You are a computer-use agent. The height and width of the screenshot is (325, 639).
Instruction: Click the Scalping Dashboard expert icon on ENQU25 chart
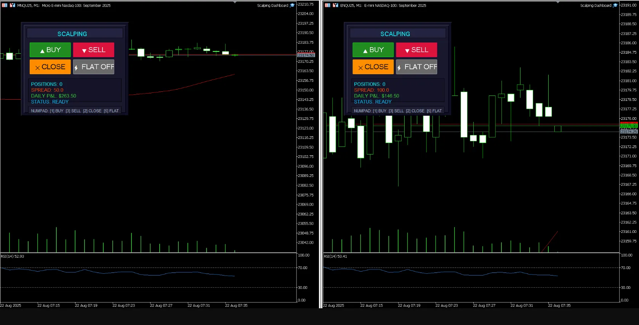click(615, 5)
